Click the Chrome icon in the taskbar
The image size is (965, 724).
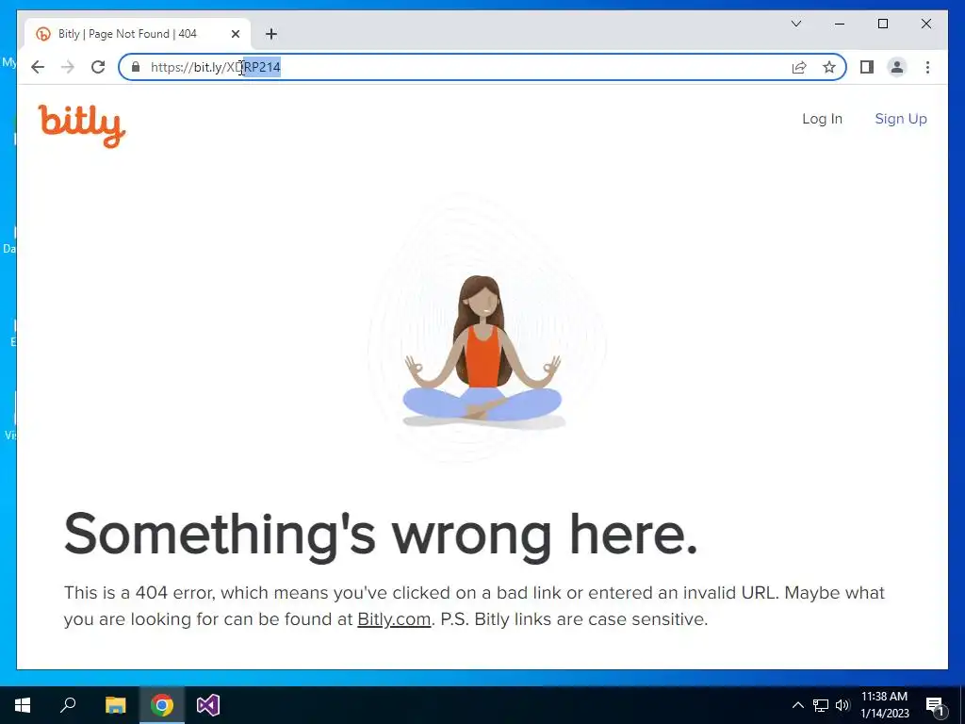click(x=162, y=705)
